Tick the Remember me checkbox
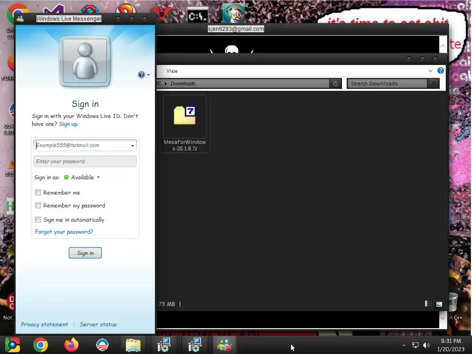Screen dimensions: 472x354 tap(38, 193)
